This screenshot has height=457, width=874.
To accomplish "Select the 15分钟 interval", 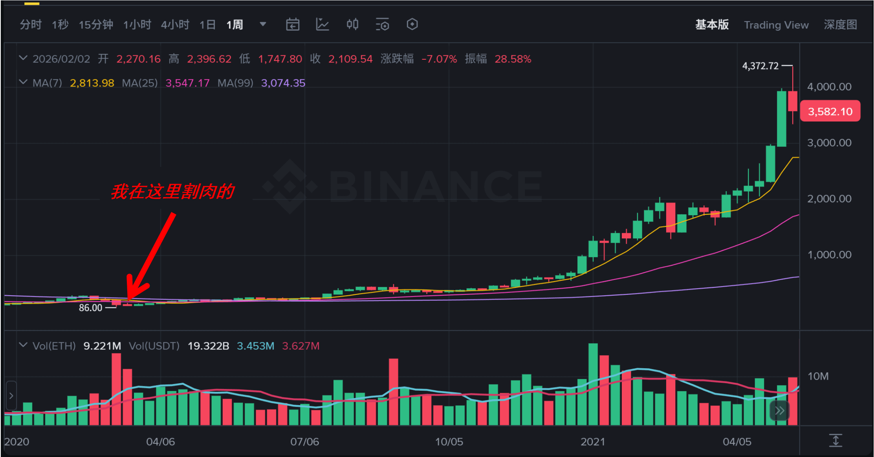I will click(x=96, y=25).
